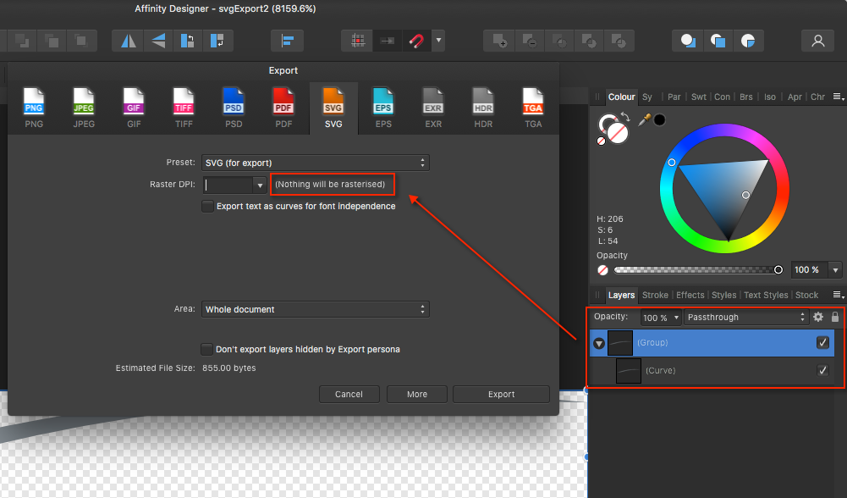Choose PDF export format icon
The width and height of the screenshot is (847, 498).
pos(283,102)
